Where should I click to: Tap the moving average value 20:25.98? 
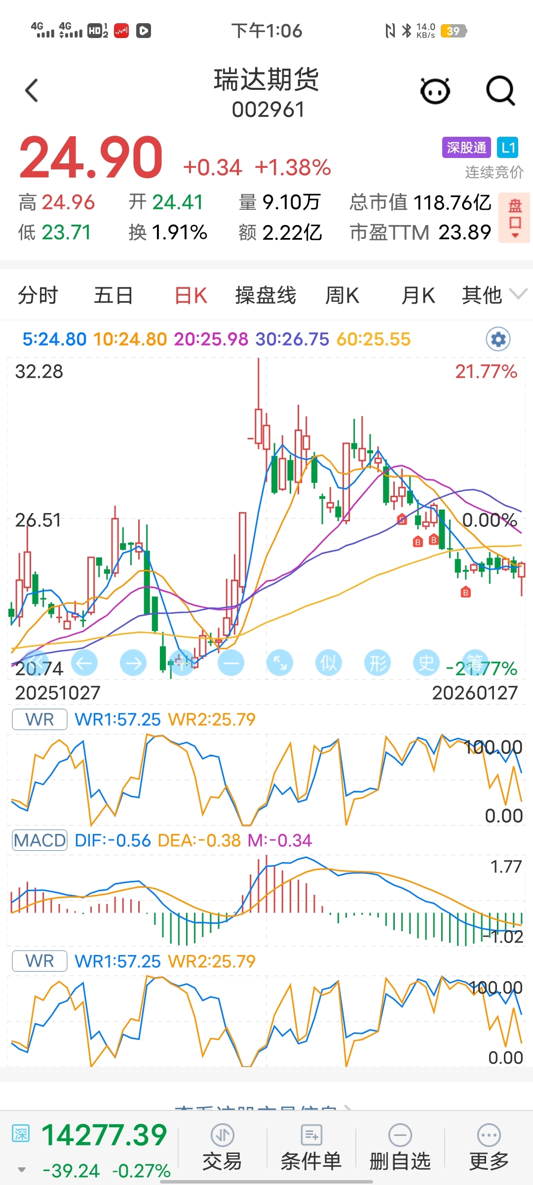pyautogui.click(x=211, y=339)
